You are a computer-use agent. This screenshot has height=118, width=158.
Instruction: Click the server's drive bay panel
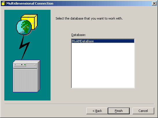(x=20, y=65)
